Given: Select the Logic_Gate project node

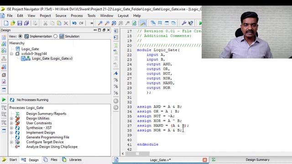Looking at the screenshot, I should point(30,49).
